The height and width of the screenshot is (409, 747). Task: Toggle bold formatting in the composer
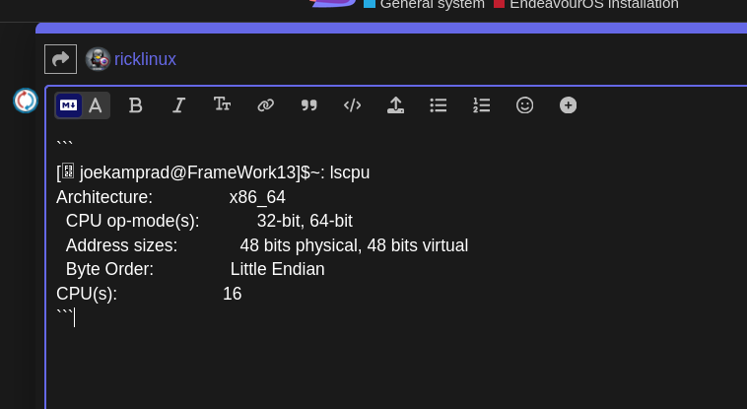136,105
